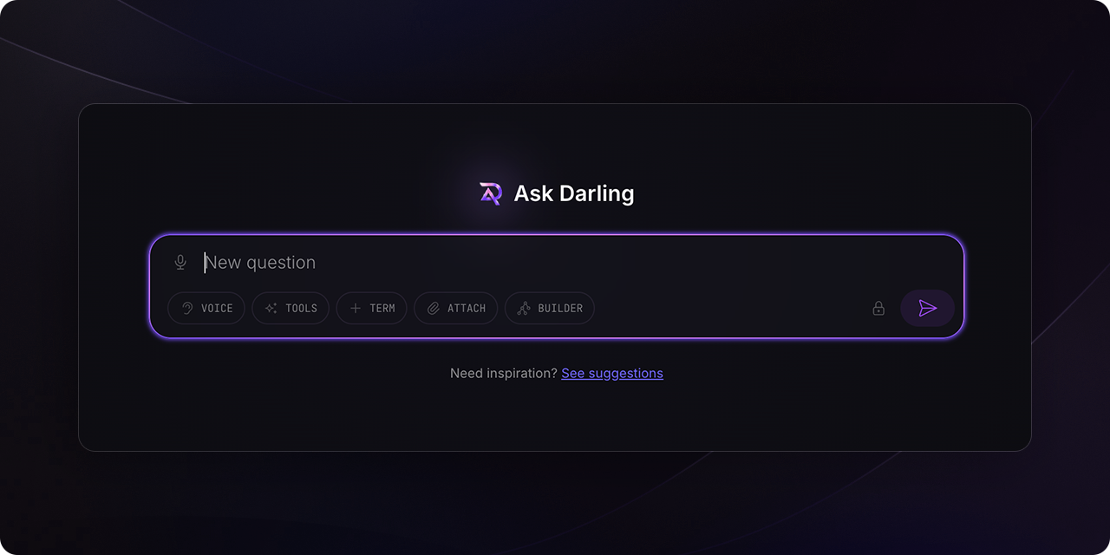Click the sparkle icon in the Tools chip
The image size is (1110, 555).
271,308
